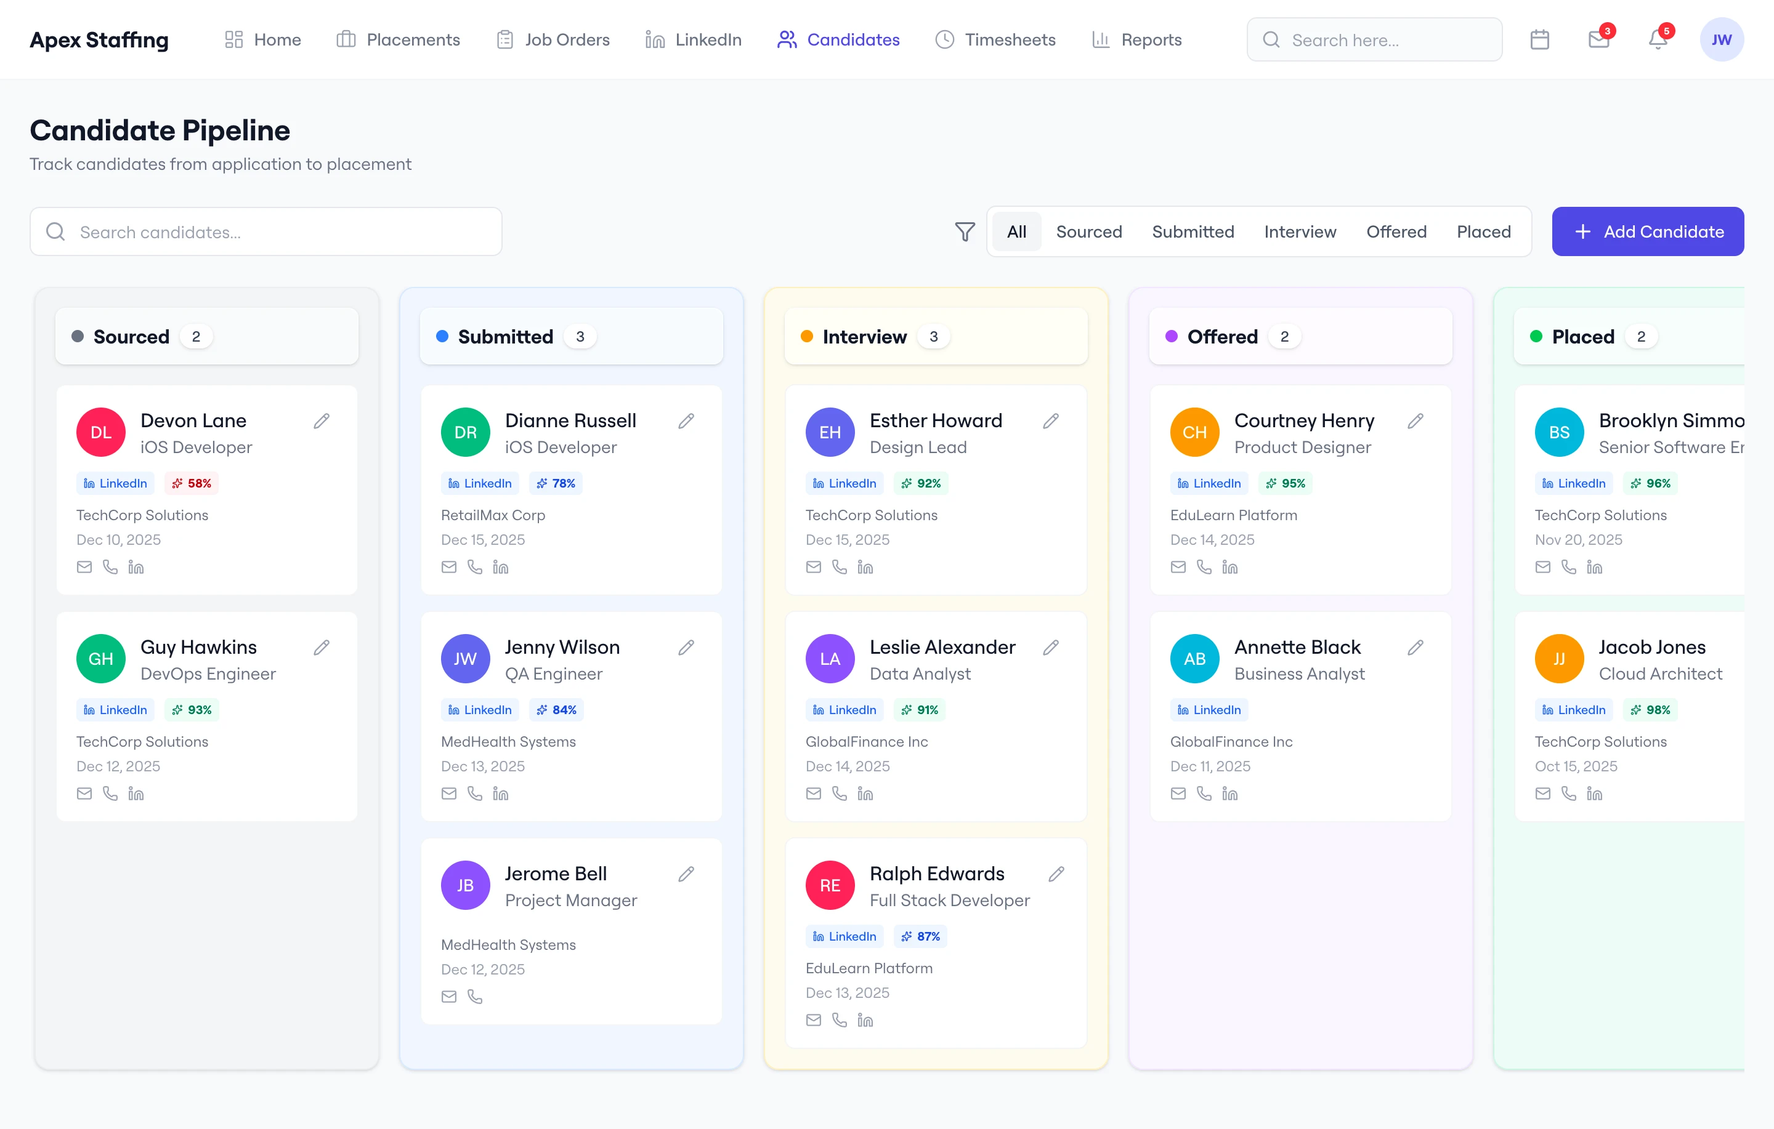Click the edit pencil on Devon Lane's card
Screen dimensions: 1774x1129
pos(321,420)
